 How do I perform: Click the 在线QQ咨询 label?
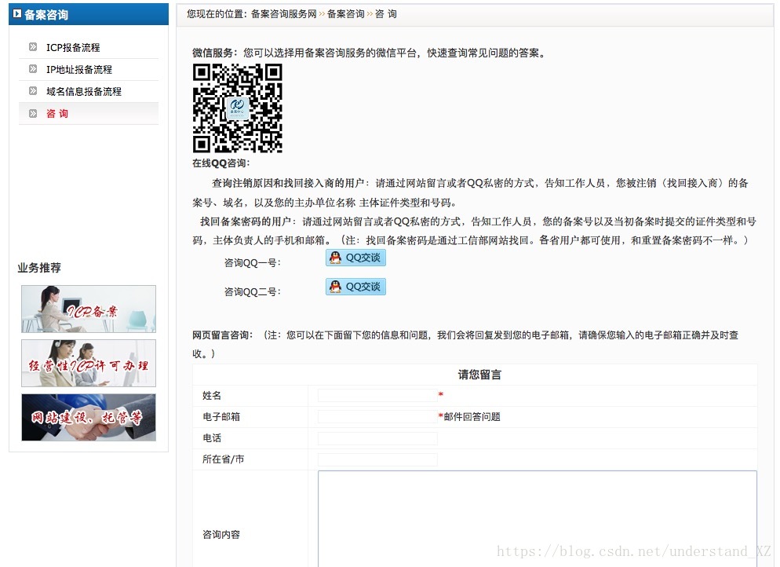point(221,163)
